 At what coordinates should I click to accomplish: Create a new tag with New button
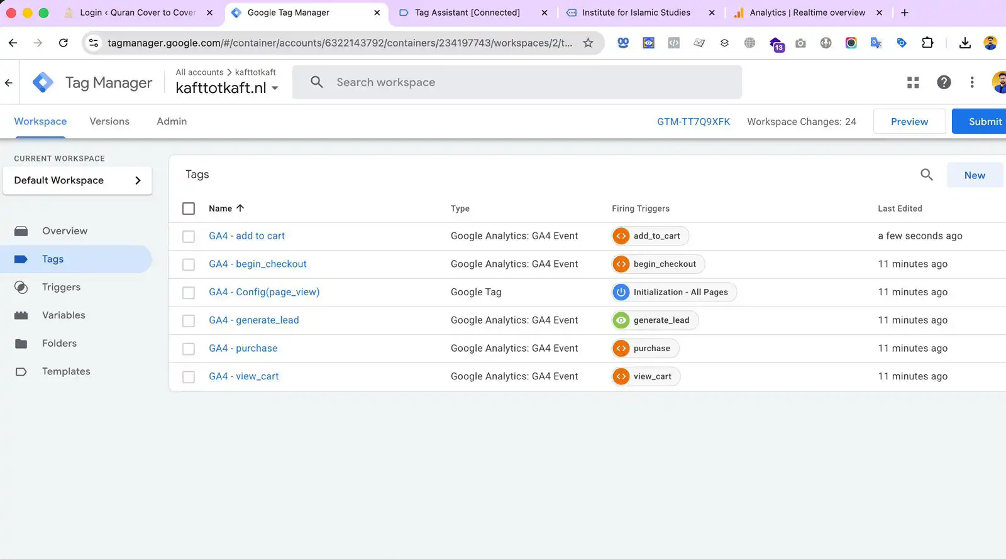(x=975, y=175)
